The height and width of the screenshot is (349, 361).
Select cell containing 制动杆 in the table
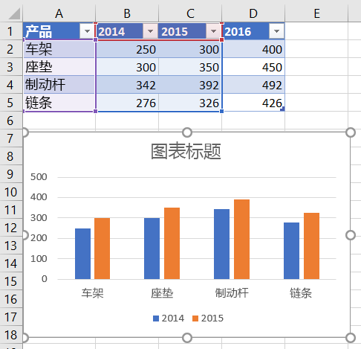point(59,85)
